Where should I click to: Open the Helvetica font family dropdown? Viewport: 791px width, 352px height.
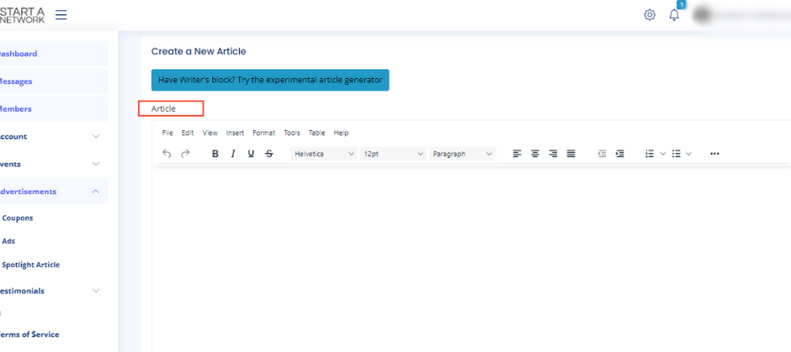click(x=324, y=154)
